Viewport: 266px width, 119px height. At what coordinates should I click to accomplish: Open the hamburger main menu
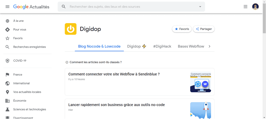[7, 7]
